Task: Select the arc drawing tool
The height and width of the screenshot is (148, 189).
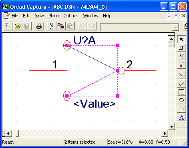Action: (x=181, y=109)
